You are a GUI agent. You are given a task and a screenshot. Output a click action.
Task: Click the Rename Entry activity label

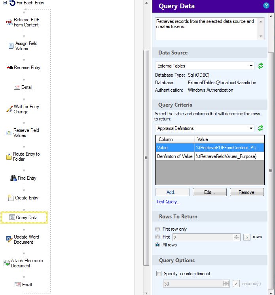coord(27,68)
